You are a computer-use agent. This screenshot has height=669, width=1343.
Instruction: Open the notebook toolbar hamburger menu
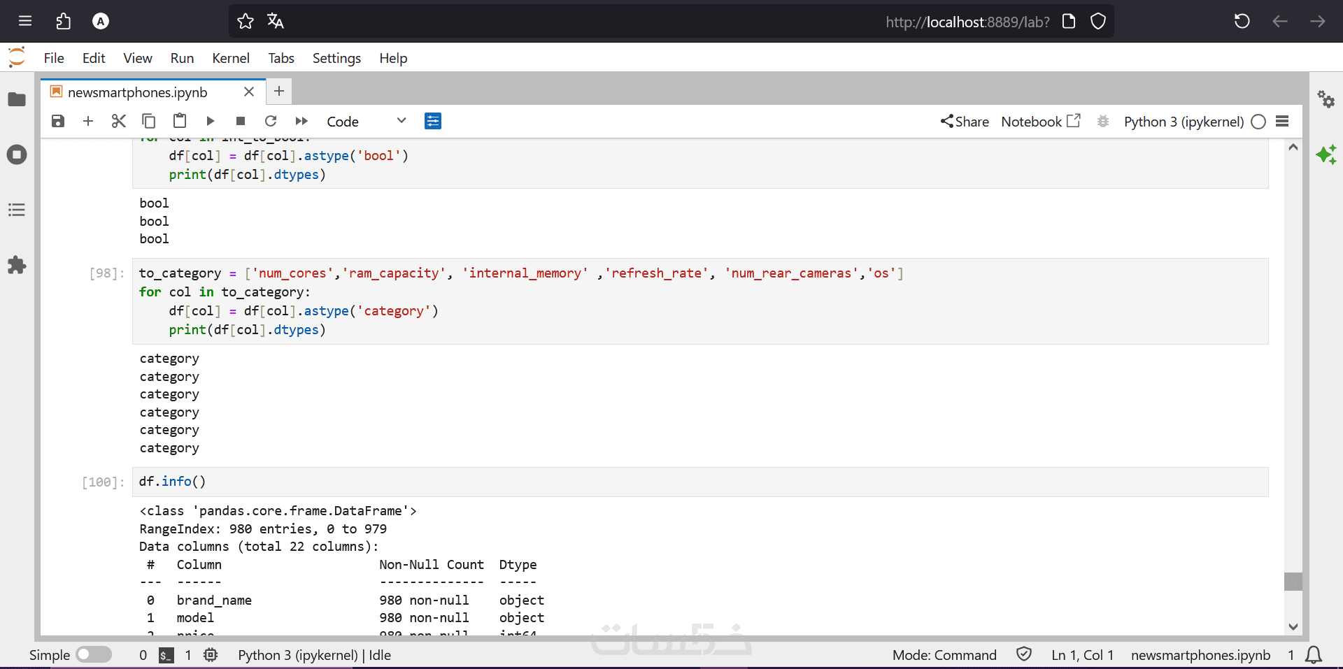1282,122
